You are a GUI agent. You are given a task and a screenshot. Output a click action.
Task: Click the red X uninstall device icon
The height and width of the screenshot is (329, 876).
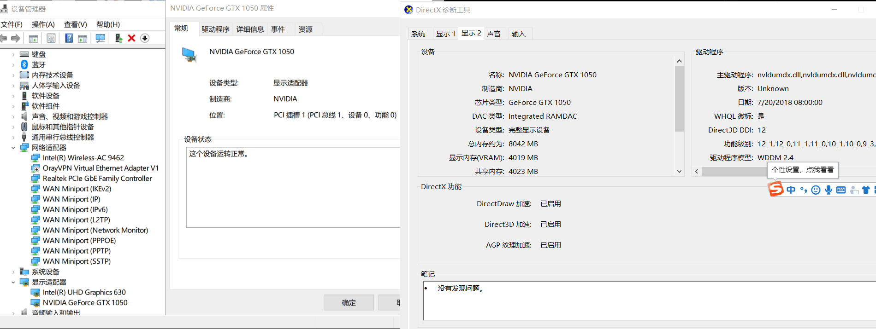tap(131, 38)
